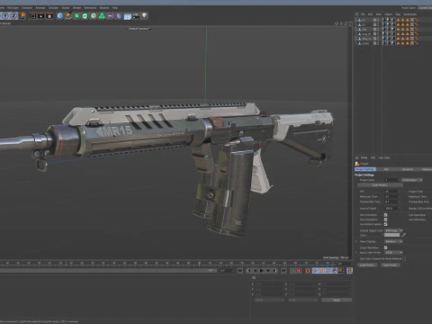Image resolution: width=432 pixels, height=324 pixels.
Task: Open Project Scale units dropdown
Action: (x=412, y=180)
